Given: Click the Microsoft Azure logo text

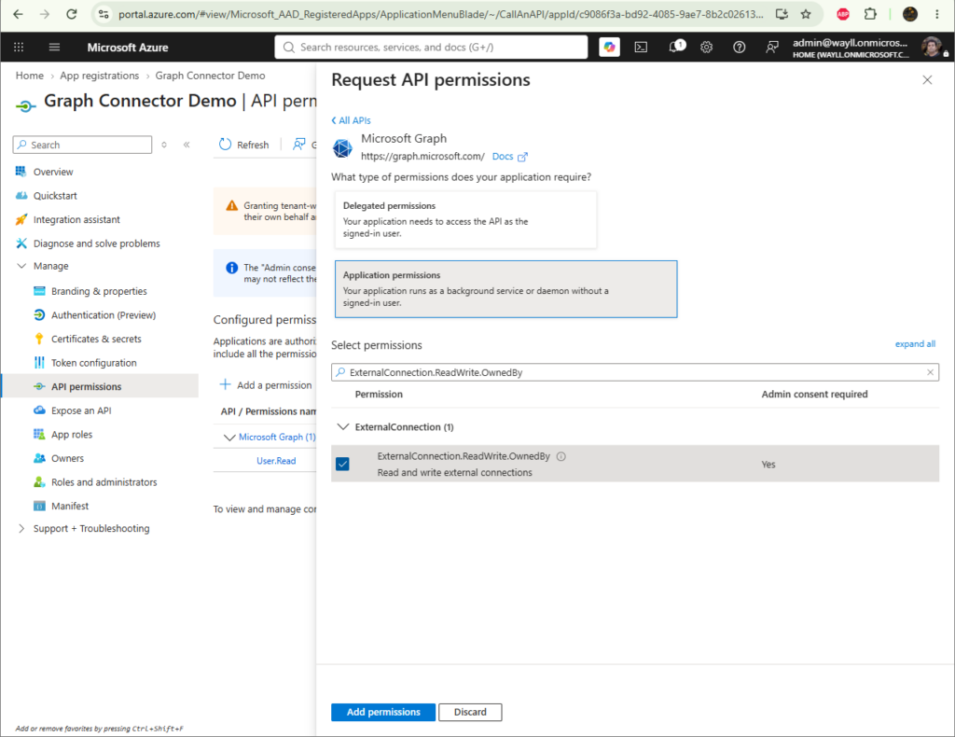Looking at the screenshot, I should pyautogui.click(x=127, y=47).
